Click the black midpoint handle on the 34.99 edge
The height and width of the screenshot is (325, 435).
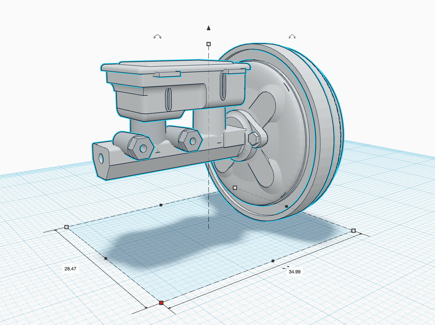(273, 261)
